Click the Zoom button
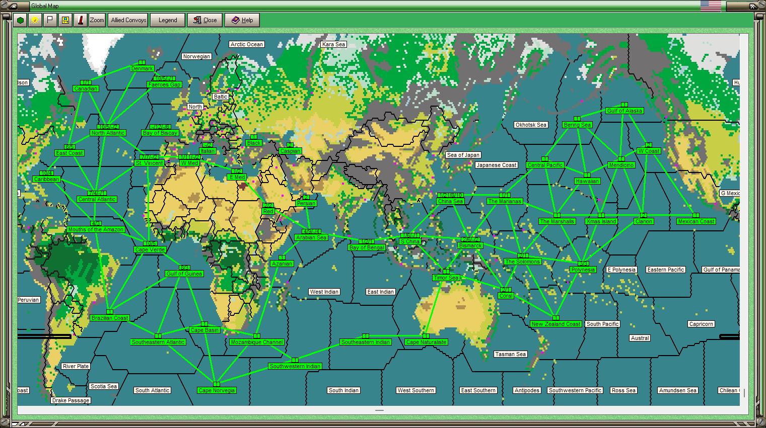 (97, 20)
